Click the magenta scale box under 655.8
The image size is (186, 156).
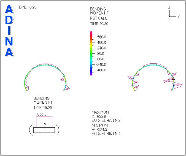pos(44,121)
